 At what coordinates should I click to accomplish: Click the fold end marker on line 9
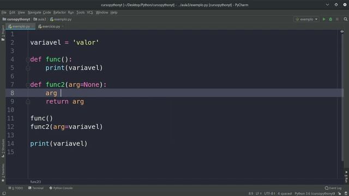click(28, 102)
